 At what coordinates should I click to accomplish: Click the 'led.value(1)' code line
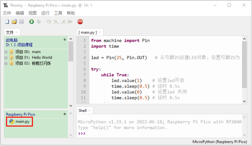coord(127,80)
